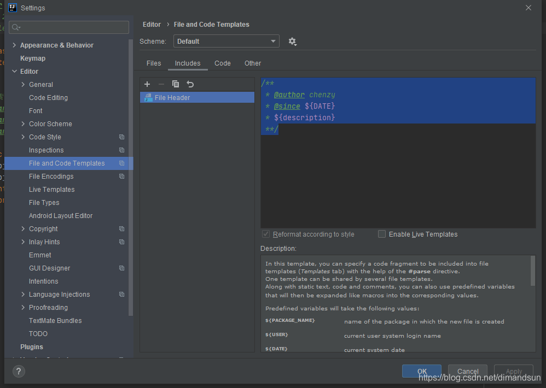This screenshot has height=388, width=546.
Task: Expand the Code Style node
Action: pyautogui.click(x=23, y=137)
